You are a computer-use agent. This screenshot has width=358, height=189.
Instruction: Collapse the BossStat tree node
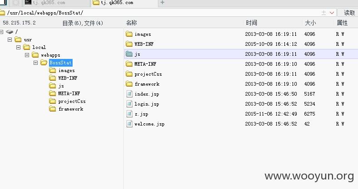(35, 63)
